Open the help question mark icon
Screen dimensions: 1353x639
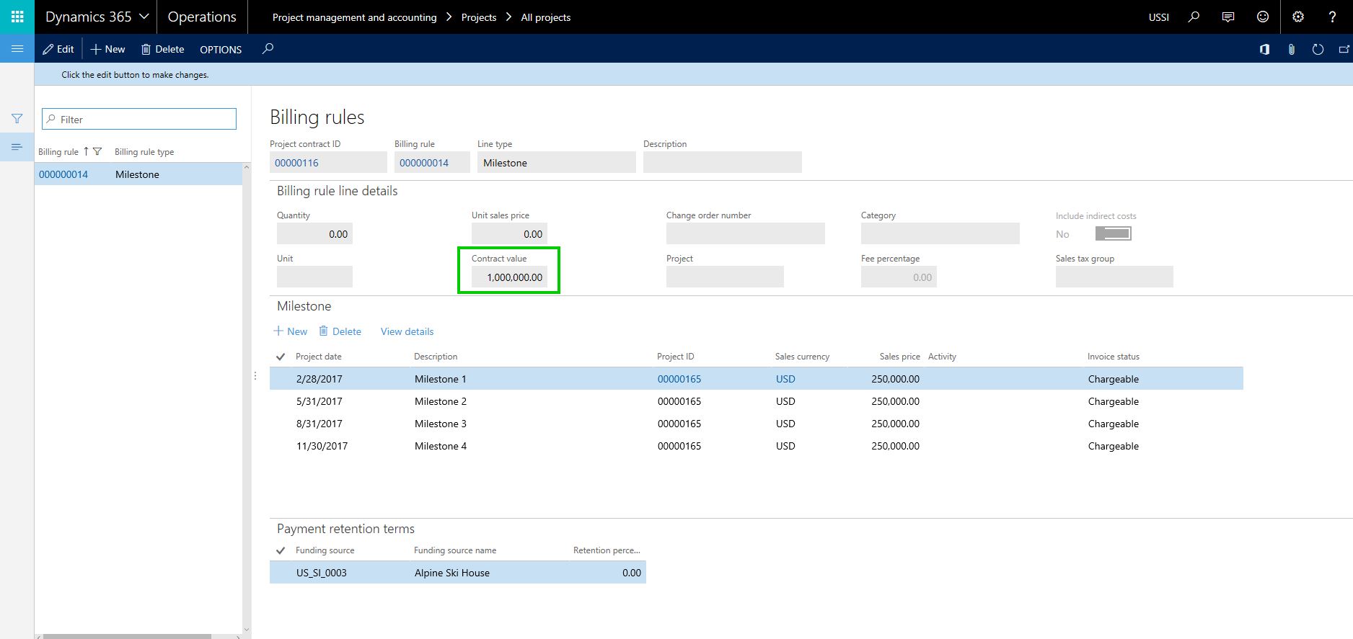pos(1332,17)
